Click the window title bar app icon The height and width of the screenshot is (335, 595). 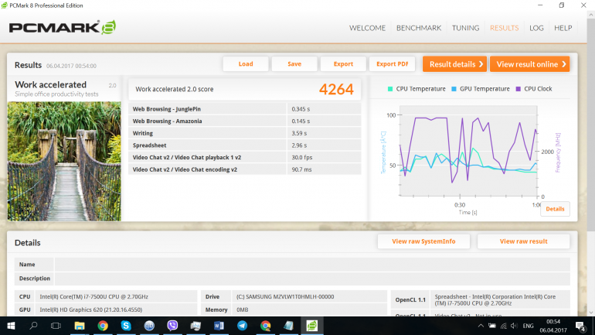pos(4,5)
